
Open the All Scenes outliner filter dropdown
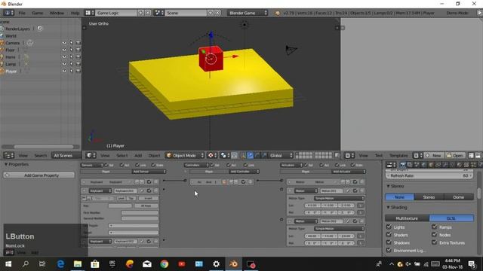pyautogui.click(x=66, y=156)
